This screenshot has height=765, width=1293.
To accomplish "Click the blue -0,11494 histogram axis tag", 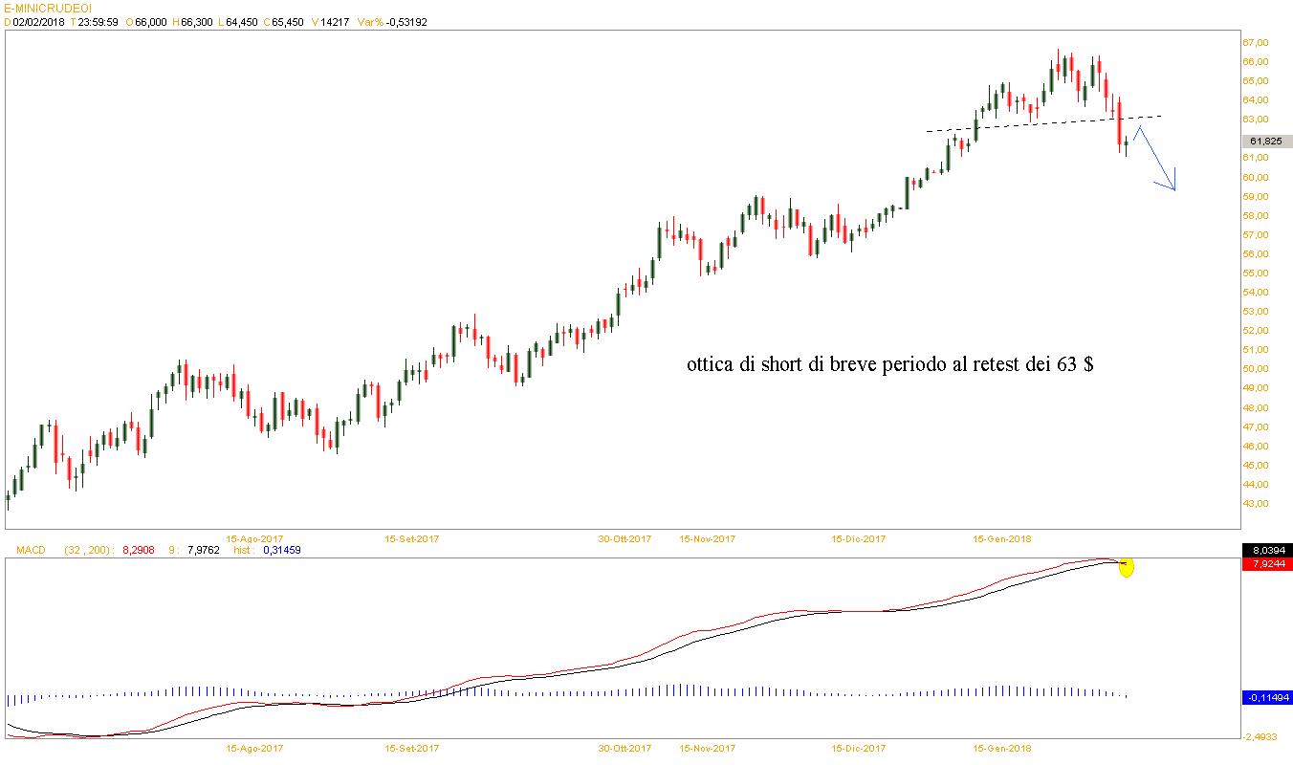I will (x=1266, y=698).
